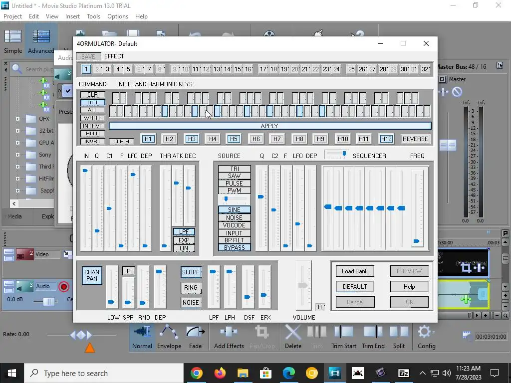Viewport: 511px width, 383px height.
Task: Open the notification center icon
Action: tap(495, 373)
